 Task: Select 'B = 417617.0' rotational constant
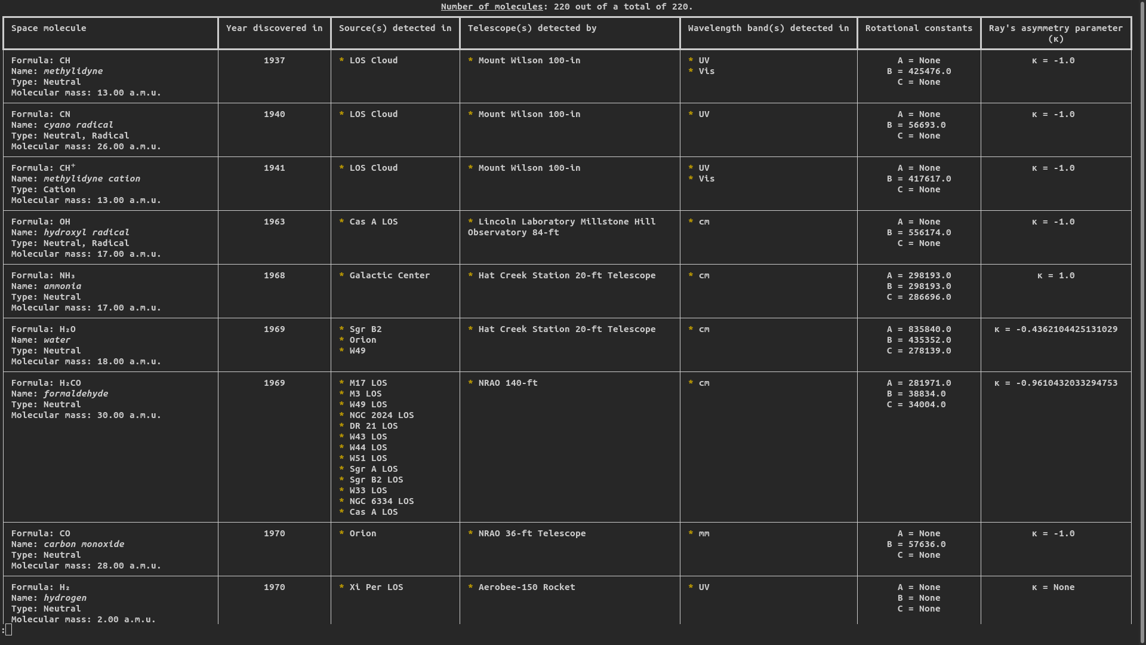(919, 179)
